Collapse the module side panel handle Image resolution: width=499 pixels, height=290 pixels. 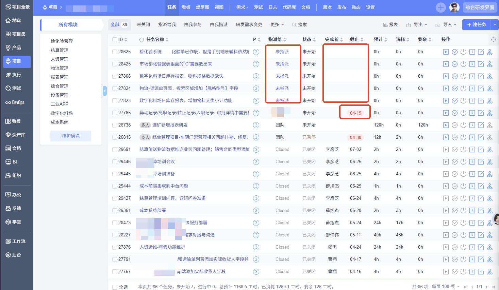tap(105, 91)
